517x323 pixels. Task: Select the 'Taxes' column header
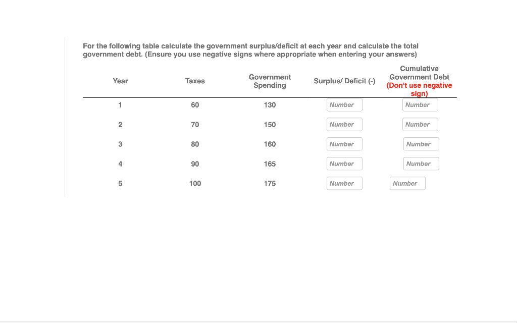[x=195, y=81]
